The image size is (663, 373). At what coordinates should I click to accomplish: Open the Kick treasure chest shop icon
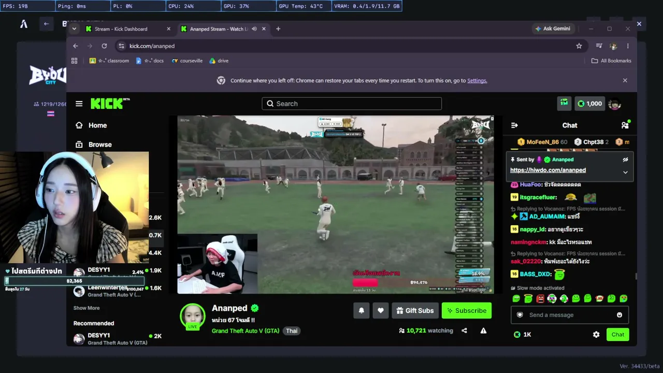tap(564, 104)
